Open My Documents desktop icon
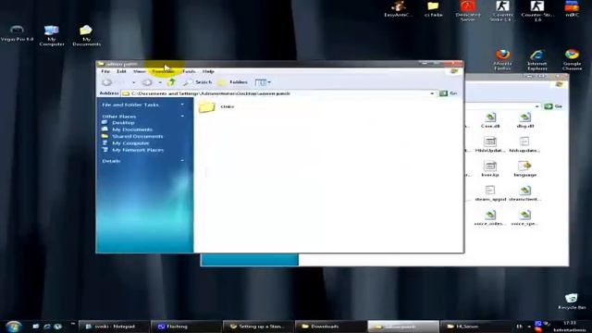Image resolution: width=592 pixels, height=333 pixels. (x=86, y=35)
